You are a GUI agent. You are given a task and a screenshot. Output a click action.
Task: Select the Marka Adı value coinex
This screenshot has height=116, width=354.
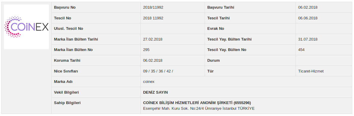(x=149, y=82)
